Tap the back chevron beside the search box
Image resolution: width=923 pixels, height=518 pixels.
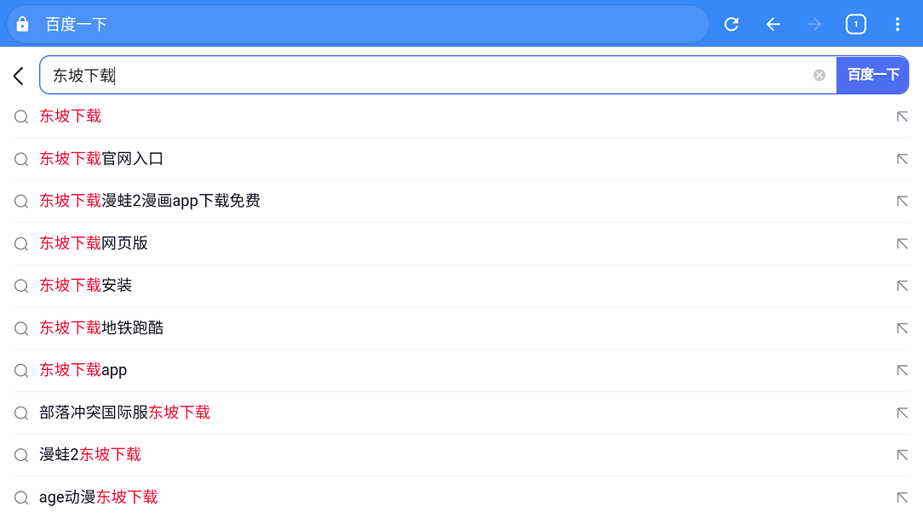(x=19, y=75)
